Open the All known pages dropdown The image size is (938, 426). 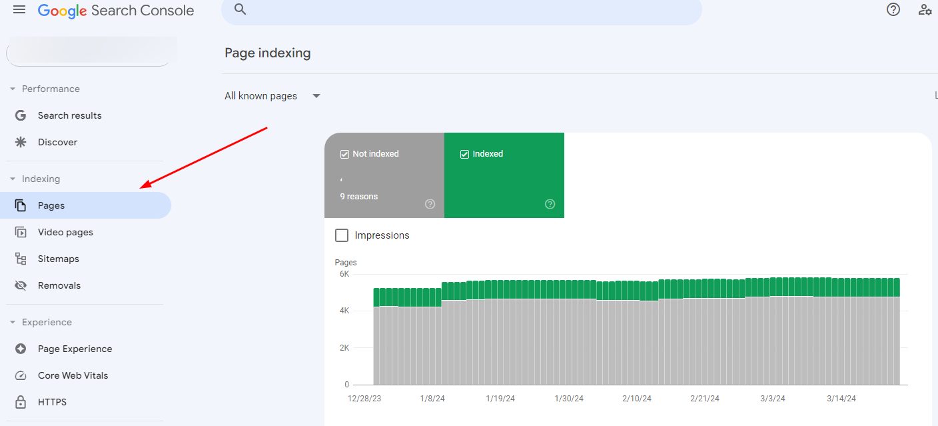point(272,96)
